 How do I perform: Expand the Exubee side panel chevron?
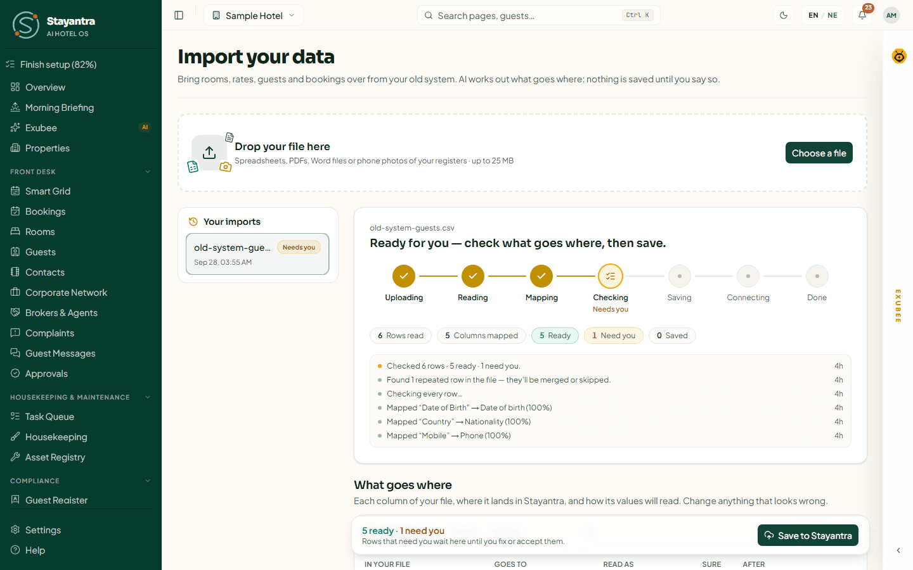898,550
